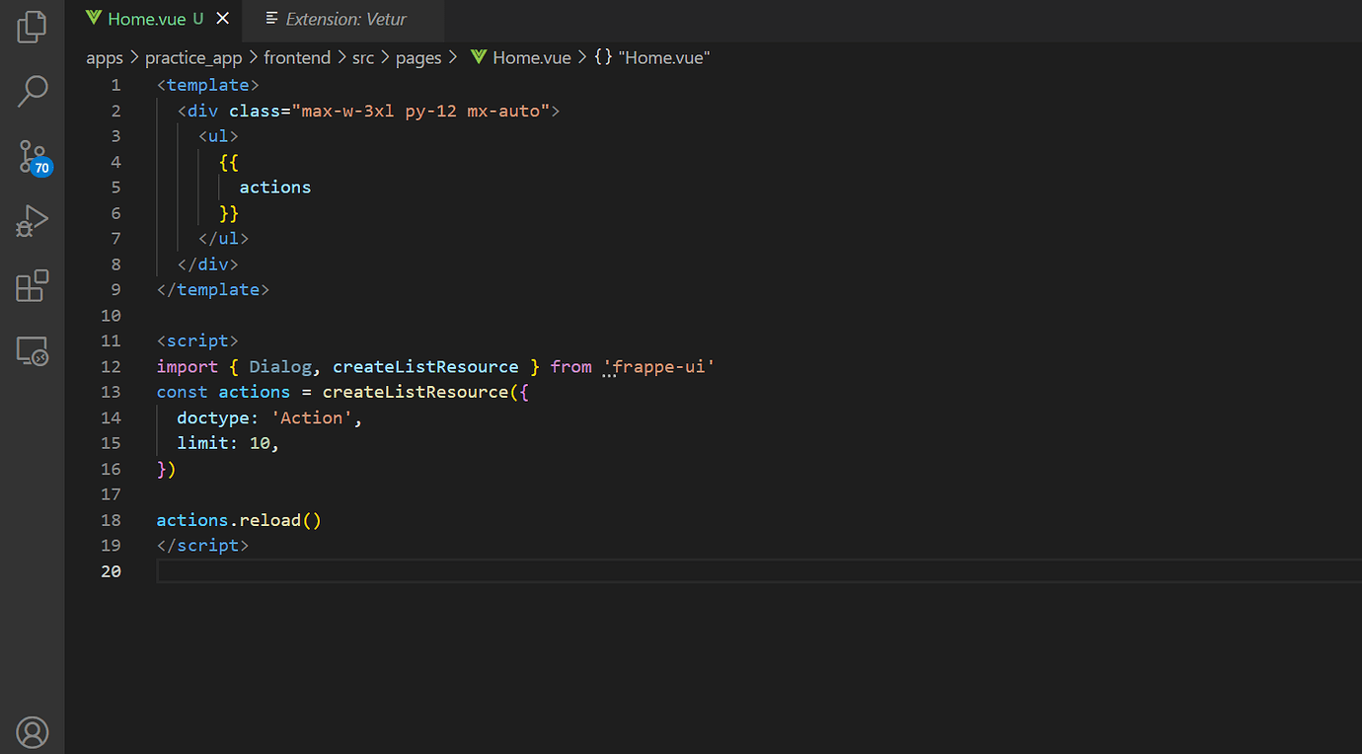Place cursor on the actions.reload() call
The width and height of the screenshot is (1362, 754).
237,519
